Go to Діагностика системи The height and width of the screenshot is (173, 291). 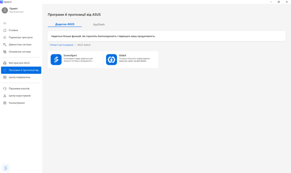click(x=21, y=45)
